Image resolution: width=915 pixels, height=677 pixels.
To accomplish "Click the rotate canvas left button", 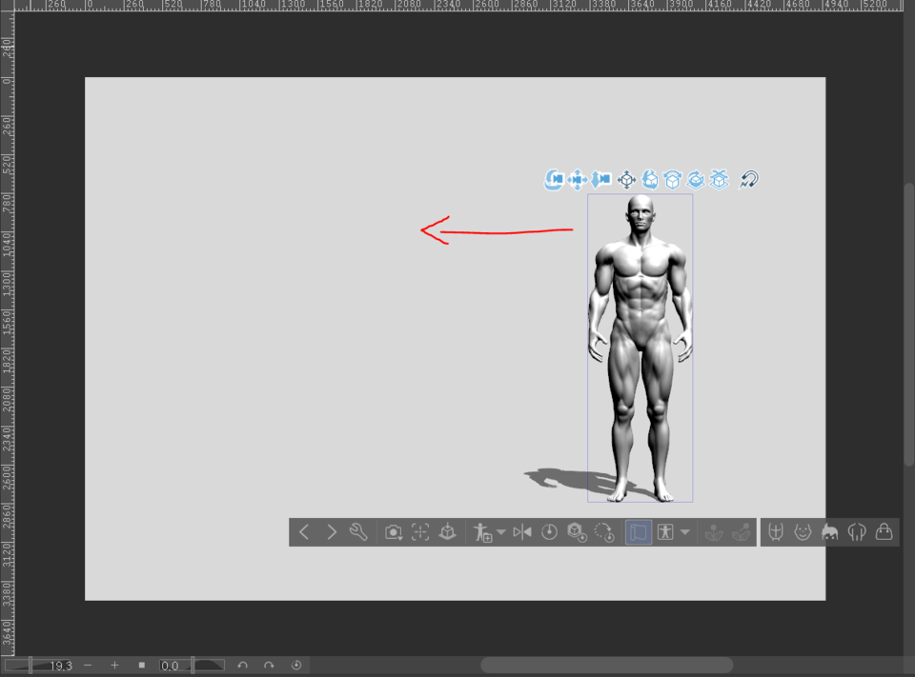I will (242, 666).
